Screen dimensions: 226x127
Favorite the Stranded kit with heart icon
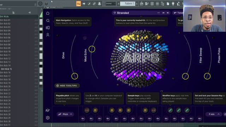point(115,13)
